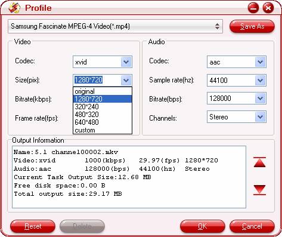Click the Audio:aac output info line
Image resolution: width=282 pixels, height=237 pixels.
tap(111, 169)
